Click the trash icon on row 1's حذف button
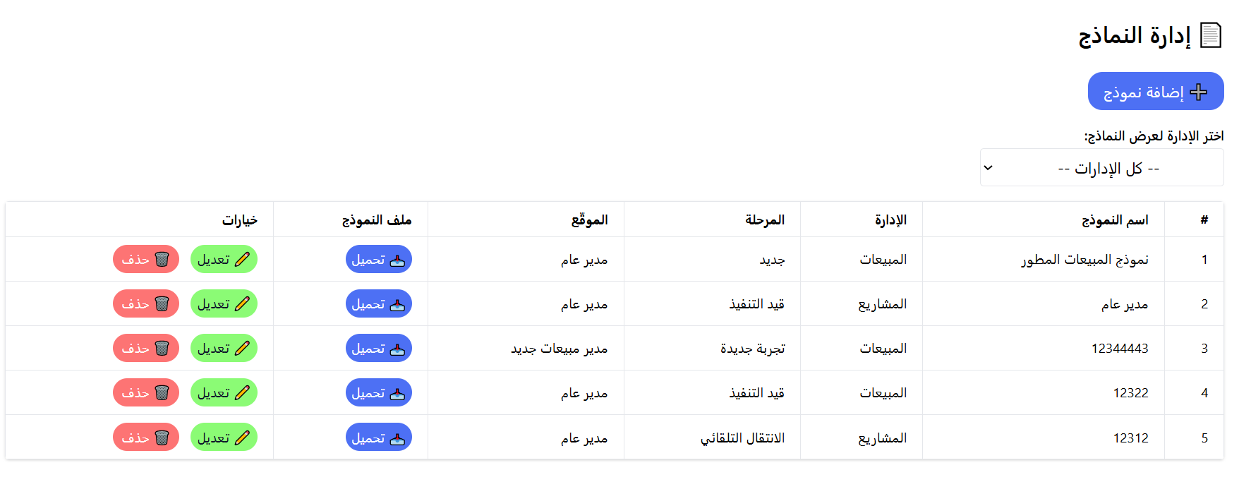This screenshot has width=1239, height=482. tap(163, 259)
